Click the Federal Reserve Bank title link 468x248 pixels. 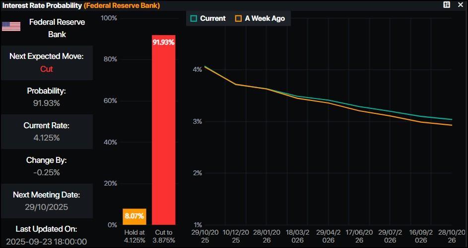(121, 5)
